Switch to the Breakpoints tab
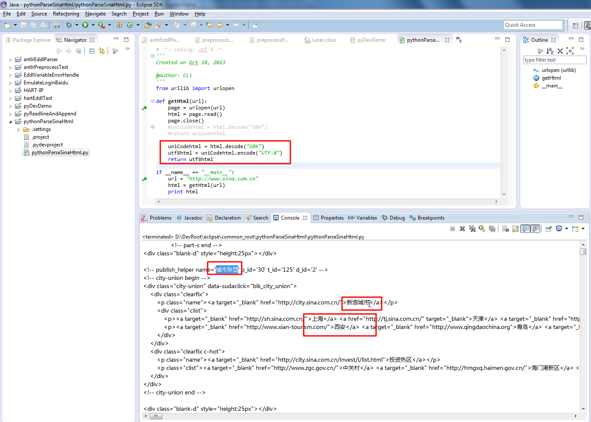Image resolution: width=591 pixels, height=422 pixels. coord(427,218)
